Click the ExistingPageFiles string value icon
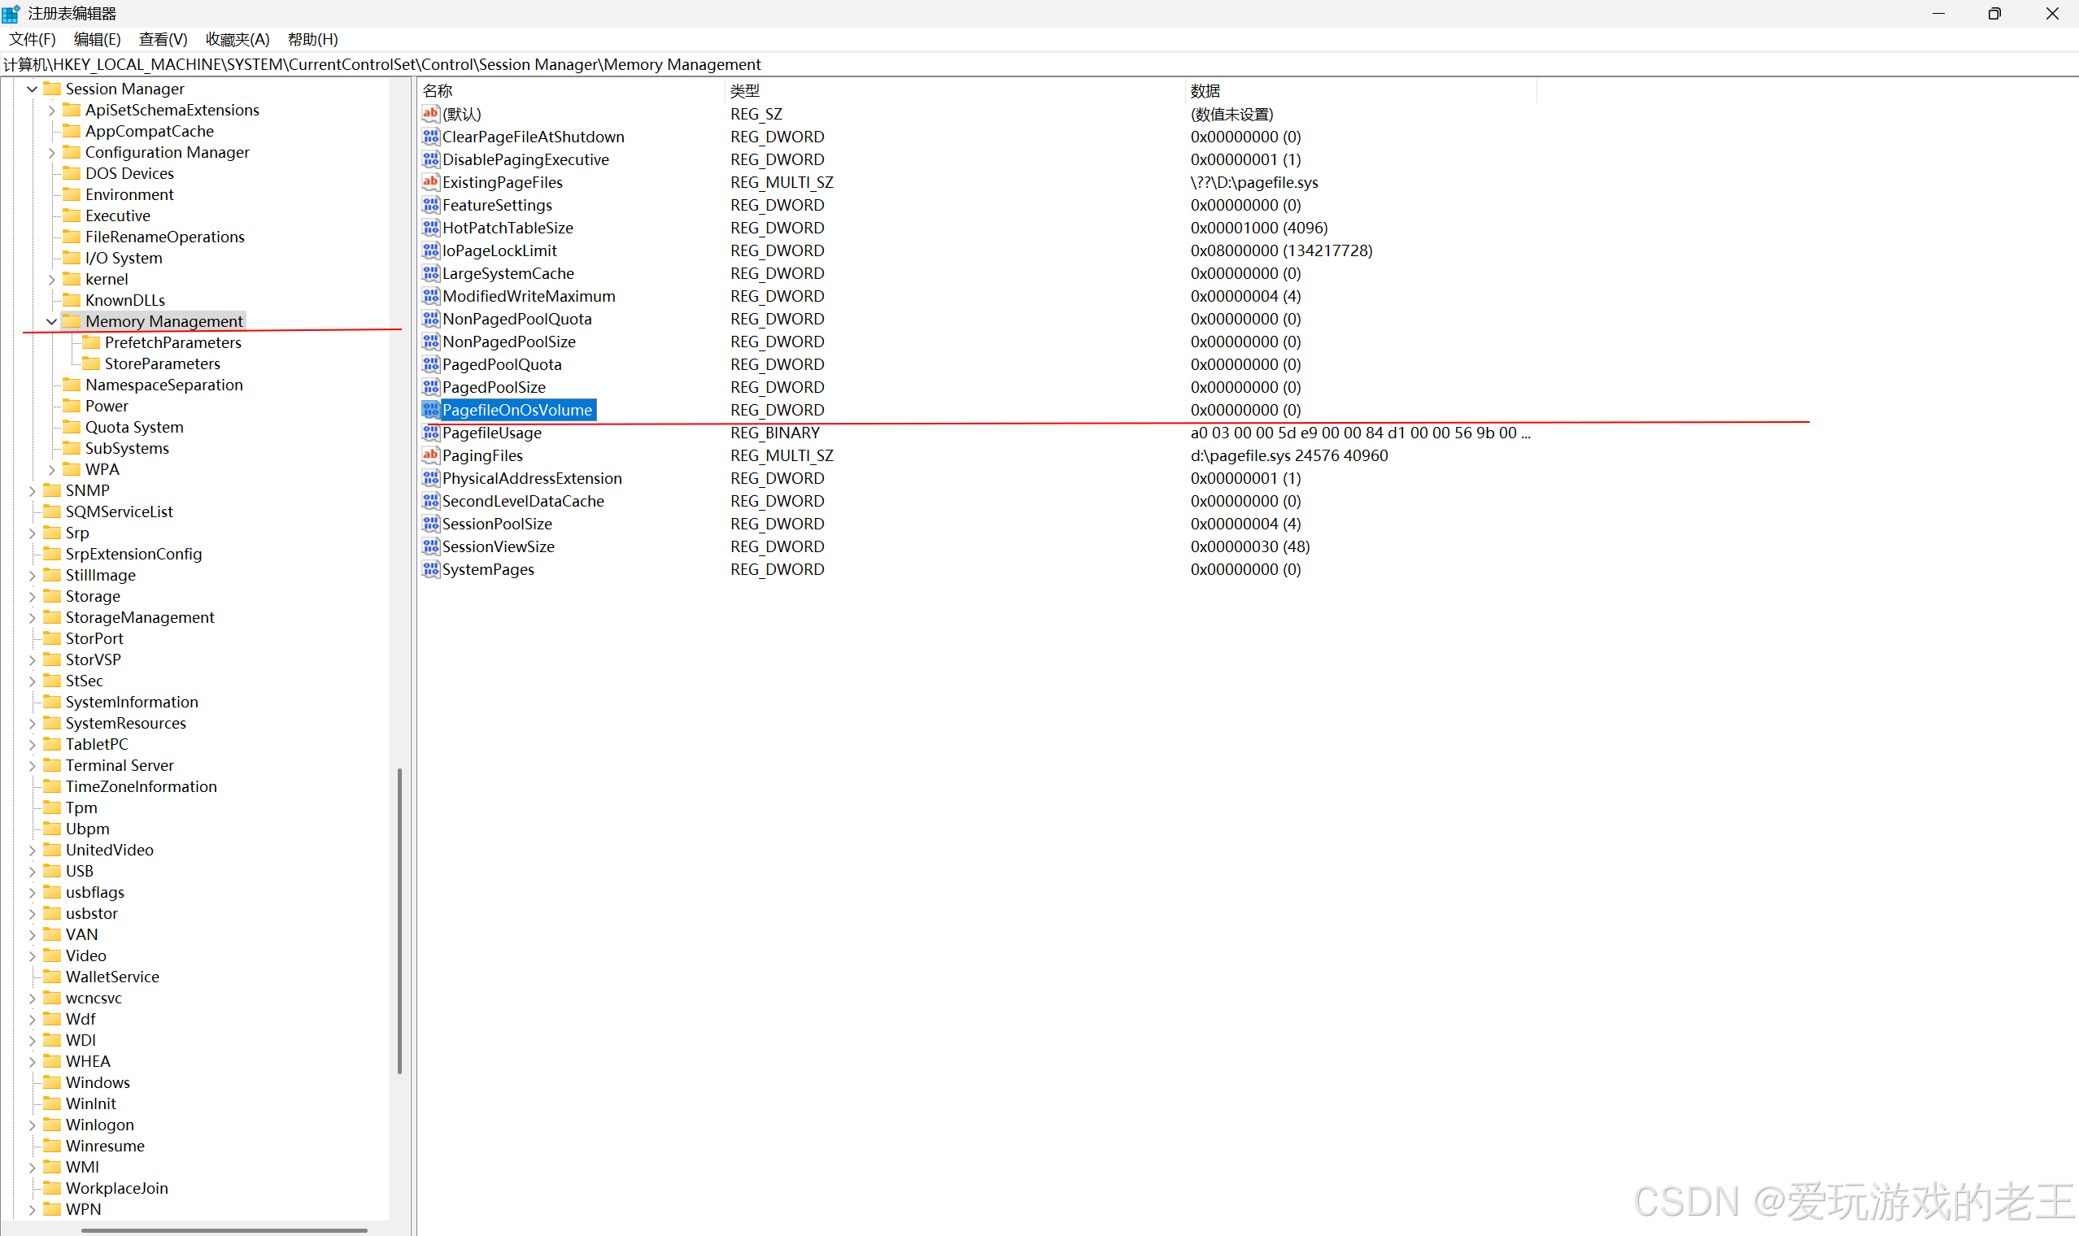 (x=430, y=181)
